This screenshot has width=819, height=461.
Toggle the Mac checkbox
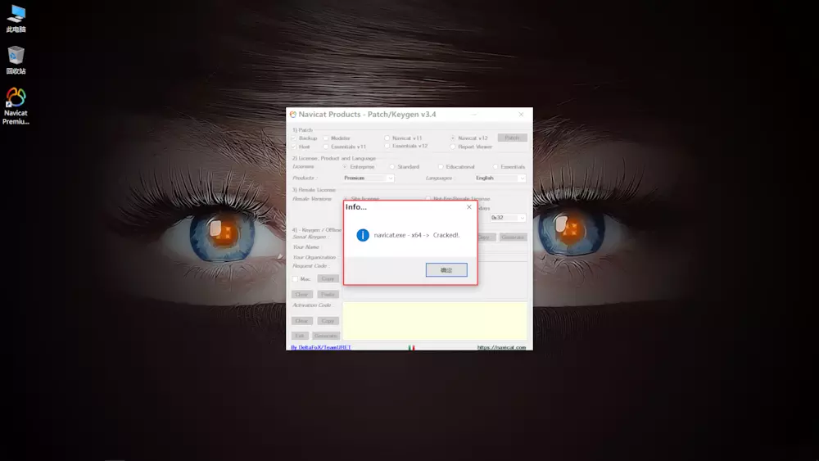coord(295,279)
